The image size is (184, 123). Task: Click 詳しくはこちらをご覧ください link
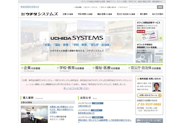(x=76, y=88)
